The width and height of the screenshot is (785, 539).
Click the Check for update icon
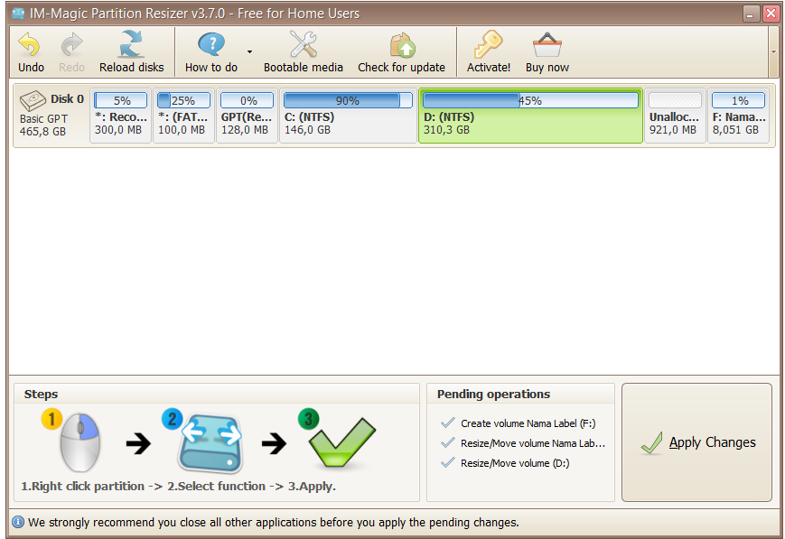point(401,42)
